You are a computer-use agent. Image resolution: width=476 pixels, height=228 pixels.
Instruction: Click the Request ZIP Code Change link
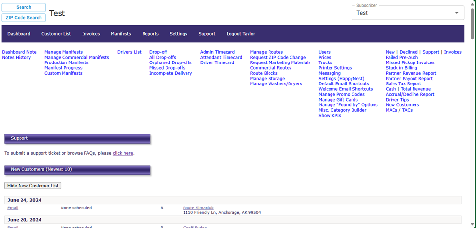278,58
